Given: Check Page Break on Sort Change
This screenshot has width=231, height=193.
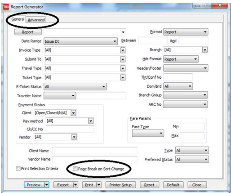Looking at the screenshot, I should pos(75,169).
